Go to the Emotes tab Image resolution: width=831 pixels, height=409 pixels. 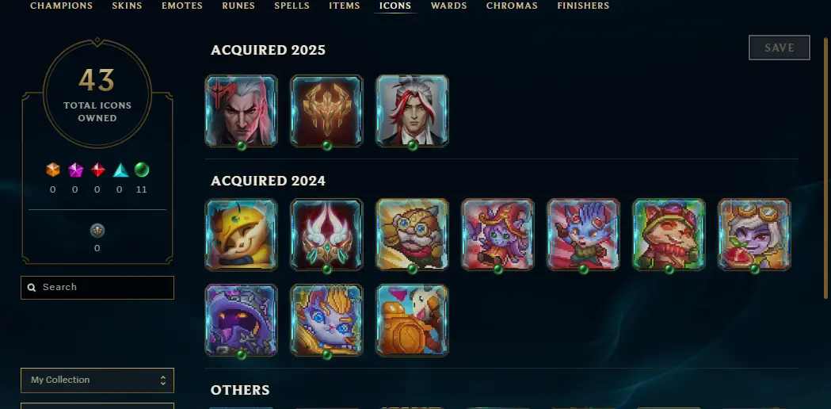pyautogui.click(x=182, y=6)
